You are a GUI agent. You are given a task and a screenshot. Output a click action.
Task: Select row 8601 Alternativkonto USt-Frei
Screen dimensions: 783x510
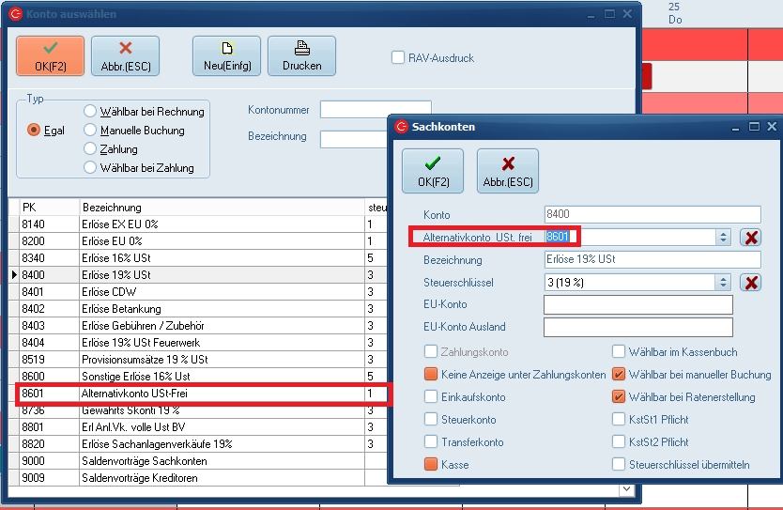tap(188, 394)
